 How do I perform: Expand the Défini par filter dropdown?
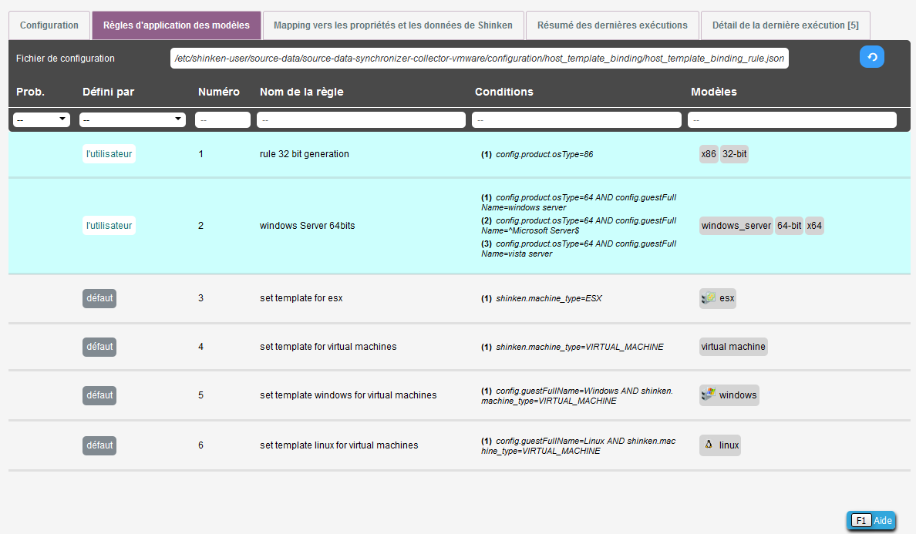(133, 119)
